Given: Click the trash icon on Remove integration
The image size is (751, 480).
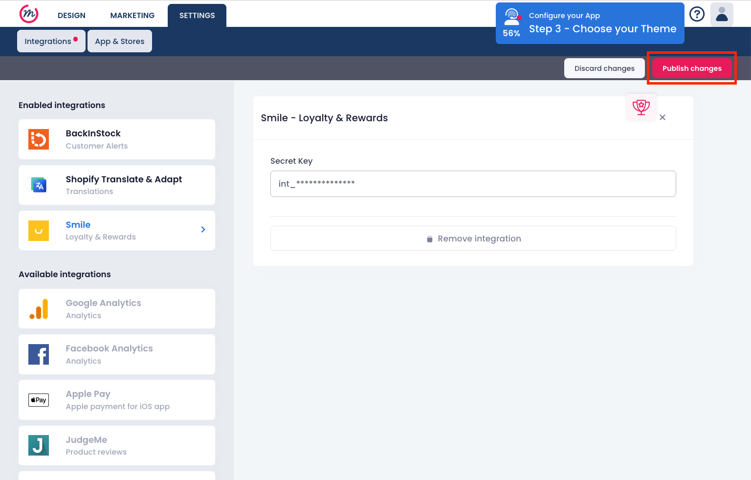Looking at the screenshot, I should click(x=429, y=239).
